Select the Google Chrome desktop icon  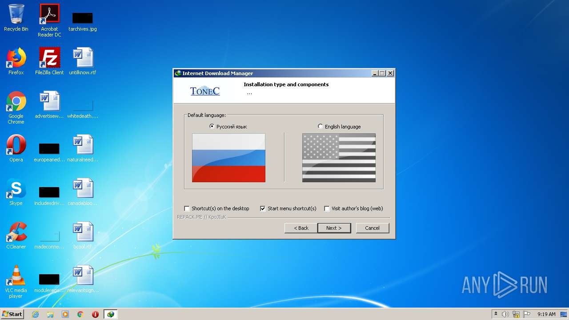pyautogui.click(x=16, y=108)
